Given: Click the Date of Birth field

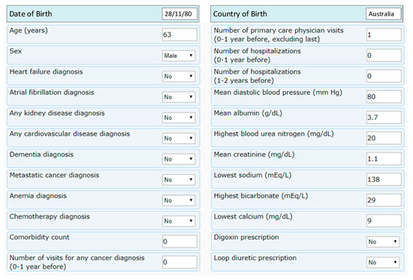Looking at the screenshot, I should click(179, 14).
